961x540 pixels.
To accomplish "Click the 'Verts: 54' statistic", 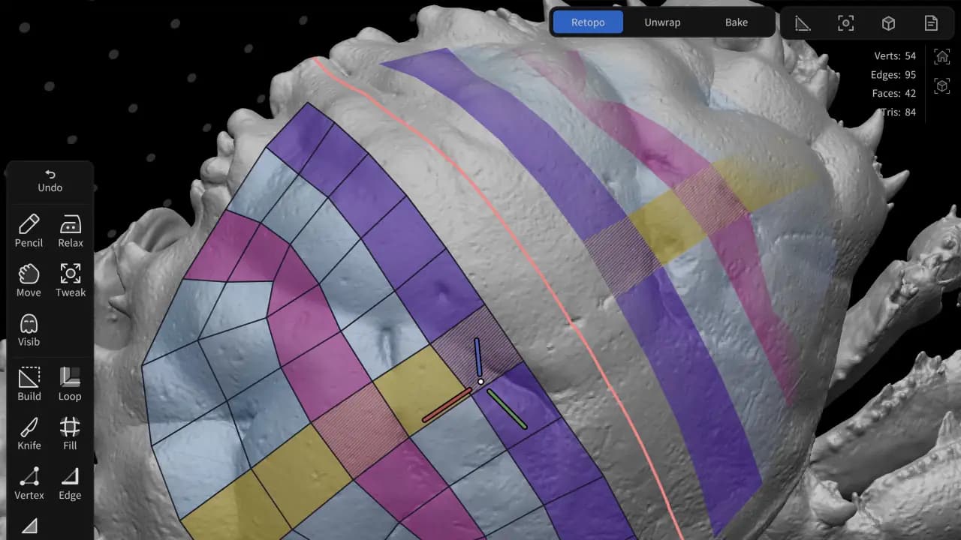I will tap(895, 56).
